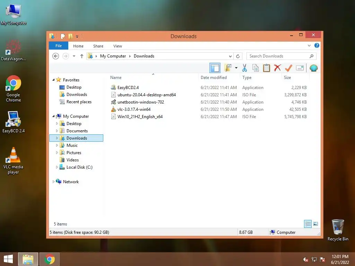
Task: Expand the Desktop node under My Computer
Action: [x=57, y=124]
